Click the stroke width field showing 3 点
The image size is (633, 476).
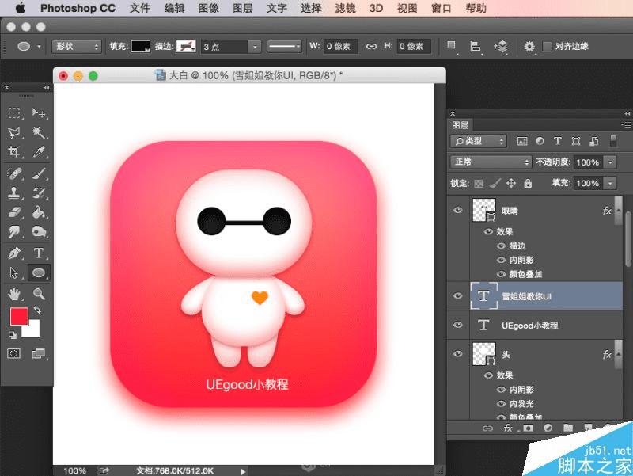tap(223, 47)
